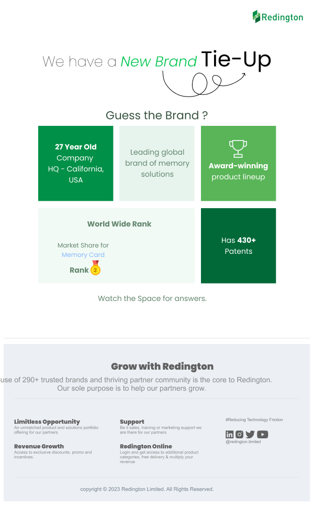The image size is (314, 506).
Task: Open Redington's Instagram icon
Action: pyautogui.click(x=239, y=434)
